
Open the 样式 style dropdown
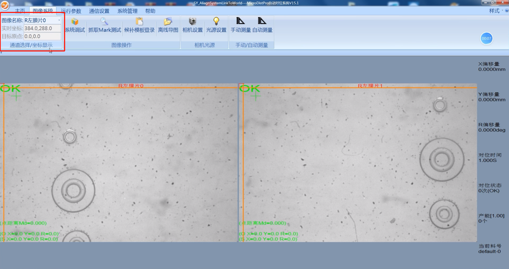coord(496,11)
